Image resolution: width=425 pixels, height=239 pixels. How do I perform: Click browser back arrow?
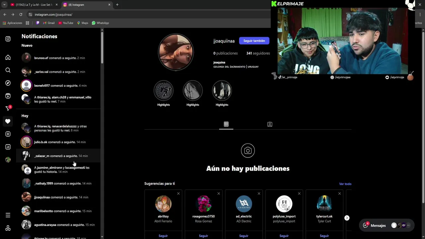5,15
